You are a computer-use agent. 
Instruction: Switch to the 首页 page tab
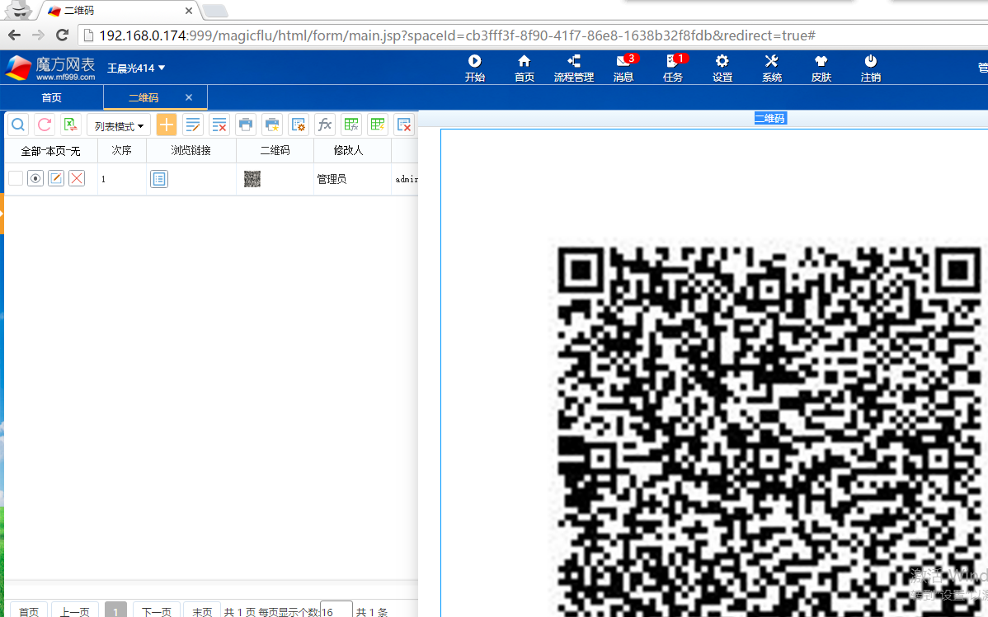[52, 97]
